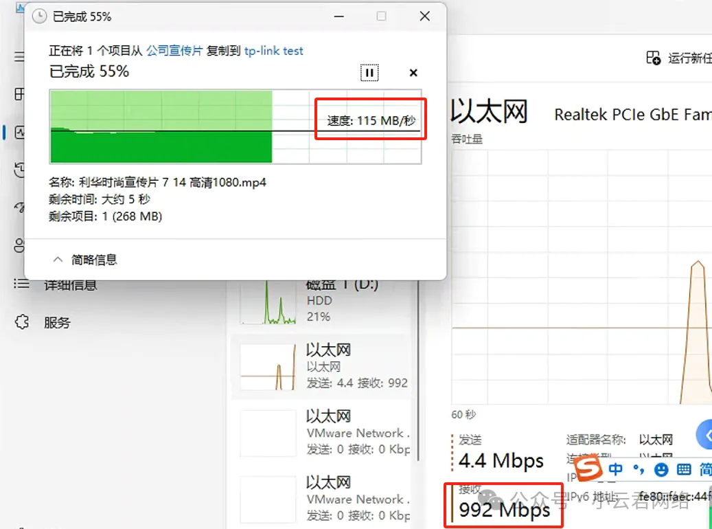Toggle Sogou punctuation mode button
This screenshot has width=712, height=529.
pyautogui.click(x=639, y=470)
